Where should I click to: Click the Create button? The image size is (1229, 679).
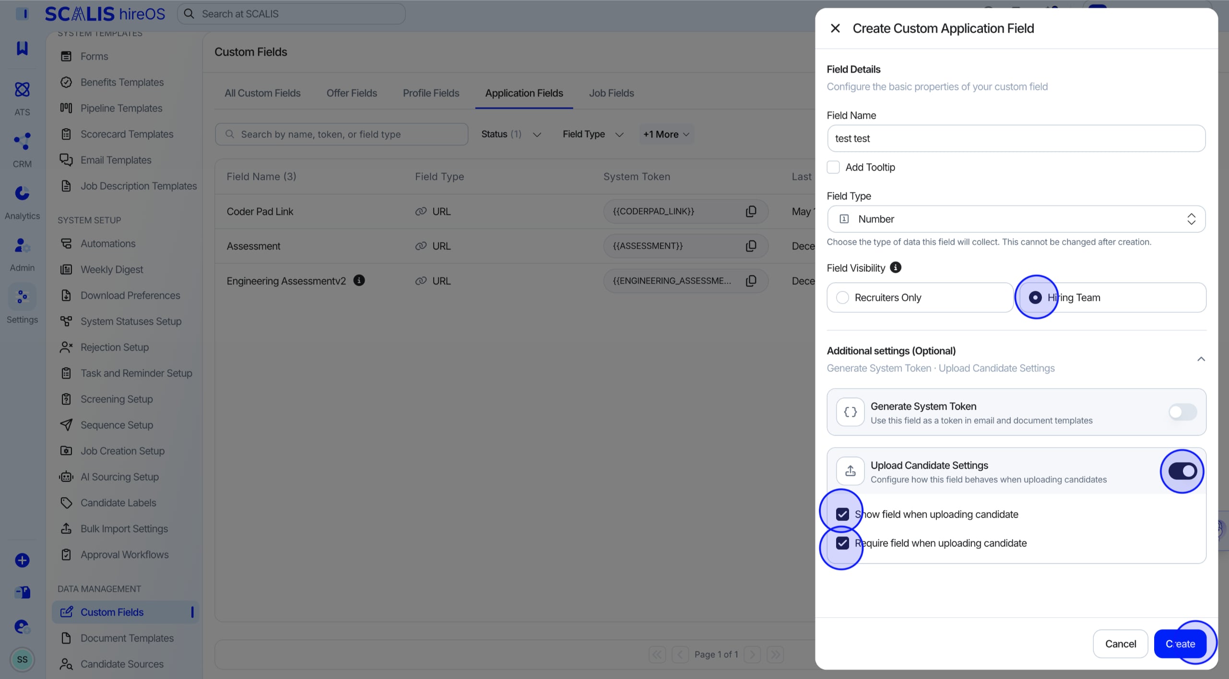[x=1180, y=643]
